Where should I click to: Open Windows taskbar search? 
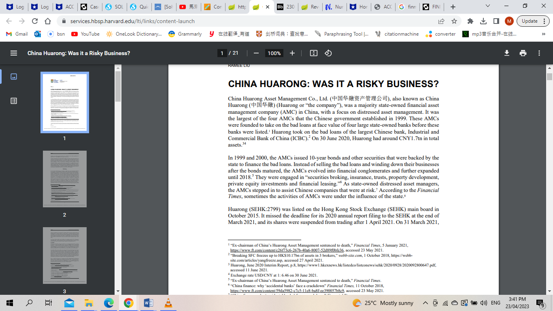click(29, 303)
